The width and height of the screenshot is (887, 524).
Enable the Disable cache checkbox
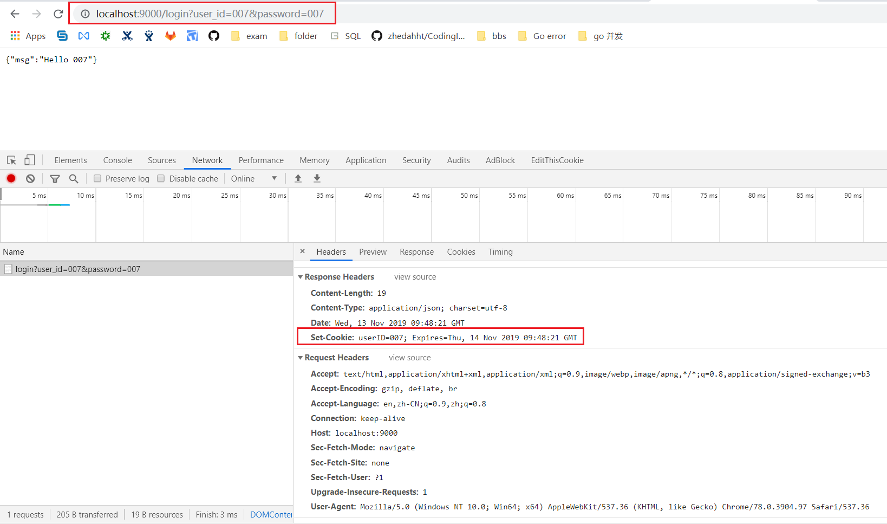click(161, 178)
